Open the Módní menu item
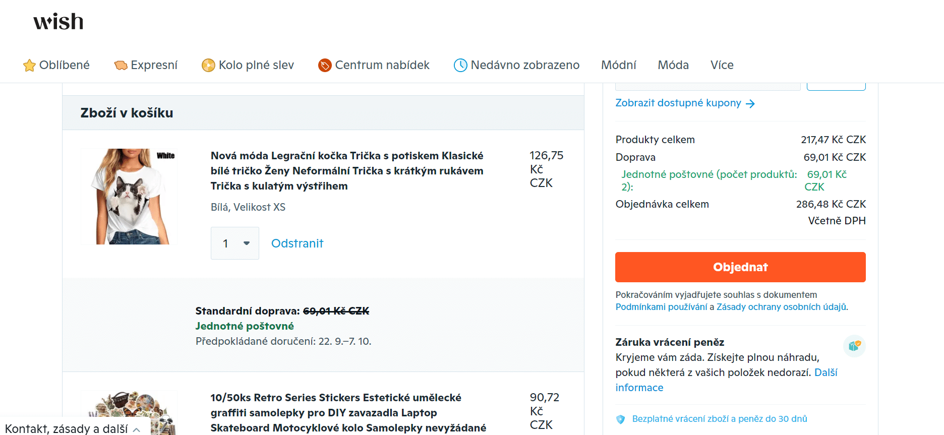944x435 pixels. pos(619,65)
